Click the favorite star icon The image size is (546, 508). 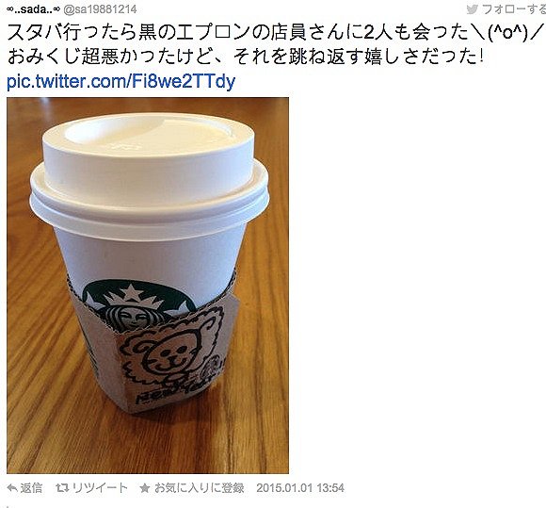(x=145, y=488)
